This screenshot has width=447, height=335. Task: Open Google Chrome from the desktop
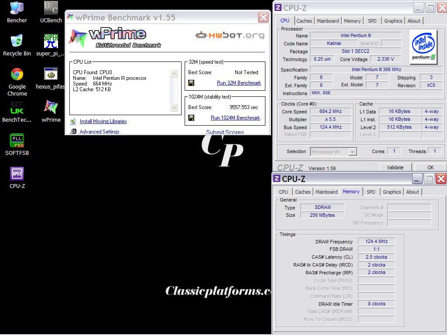click(x=17, y=82)
